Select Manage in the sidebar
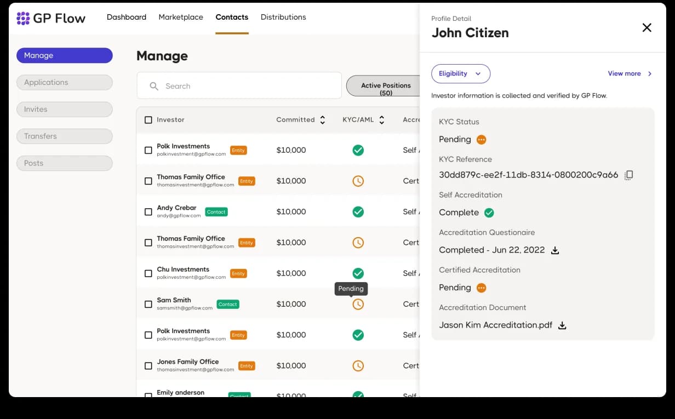Image resolution: width=675 pixels, height=419 pixels. pyautogui.click(x=65, y=55)
